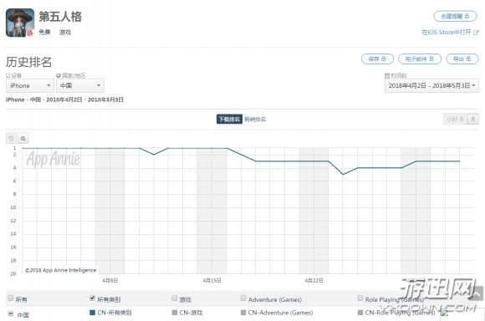485x321 pixels.
Task: Click the chart reset icon button
Action: click(x=12, y=138)
